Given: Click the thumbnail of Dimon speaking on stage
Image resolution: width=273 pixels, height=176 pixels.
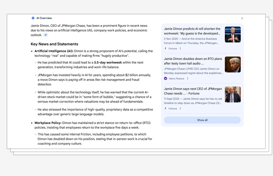Looking at the screenshot, I should click(x=233, y=34).
